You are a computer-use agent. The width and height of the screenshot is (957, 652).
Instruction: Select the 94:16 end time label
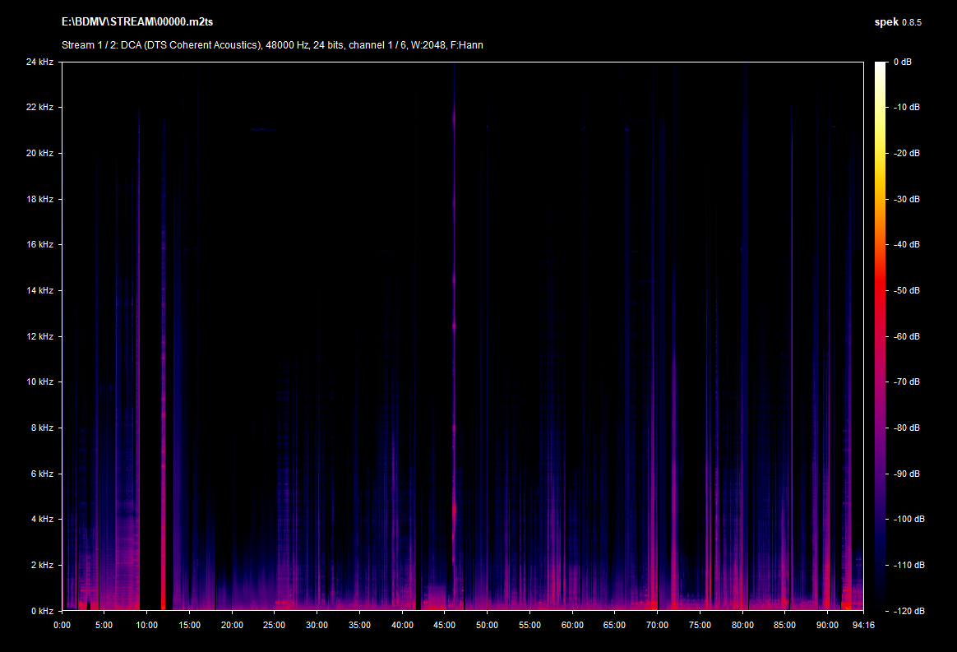coord(862,625)
